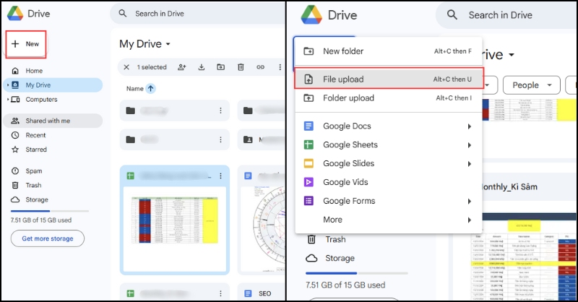Expand the Google Forms submenu arrow
The height and width of the screenshot is (302, 578).
pyautogui.click(x=469, y=202)
